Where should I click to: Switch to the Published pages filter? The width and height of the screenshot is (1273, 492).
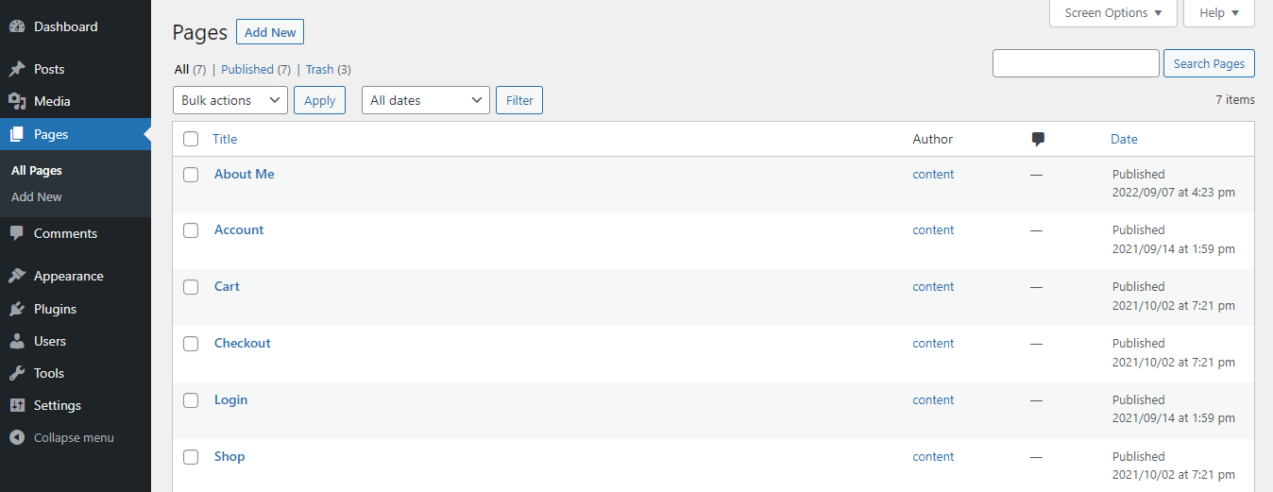246,70
